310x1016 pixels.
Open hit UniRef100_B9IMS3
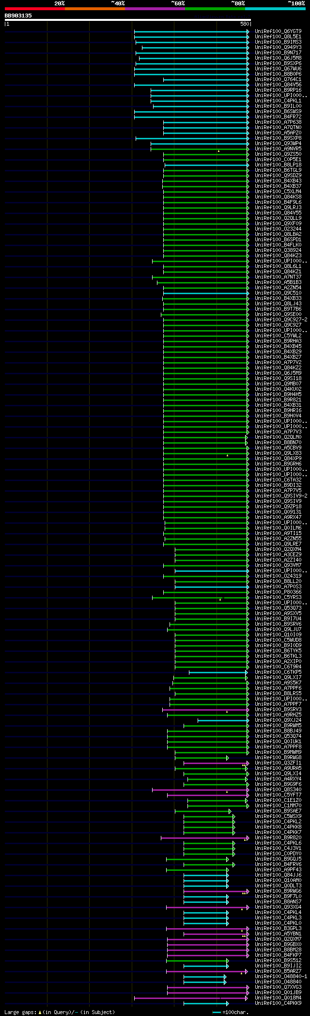278,42
